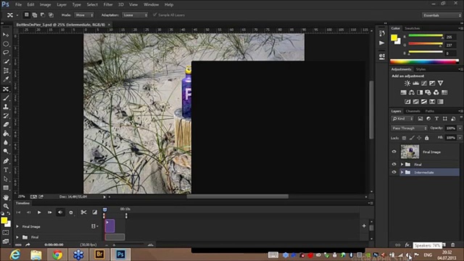
Task: Open the Adaptation dropdown set to Loose
Action: coord(135,15)
